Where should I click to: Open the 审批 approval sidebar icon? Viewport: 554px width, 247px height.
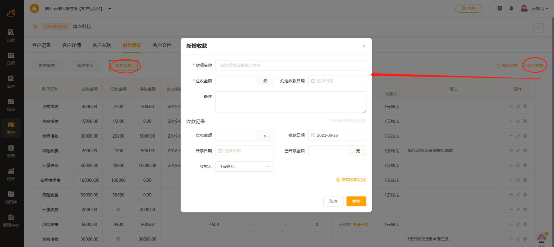pyautogui.click(x=11, y=35)
